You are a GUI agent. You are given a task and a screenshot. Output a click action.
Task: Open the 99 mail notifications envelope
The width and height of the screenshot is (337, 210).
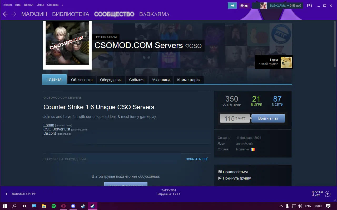pos(244,6)
